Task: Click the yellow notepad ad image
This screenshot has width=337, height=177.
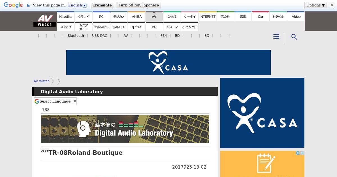Action: tap(262, 164)
